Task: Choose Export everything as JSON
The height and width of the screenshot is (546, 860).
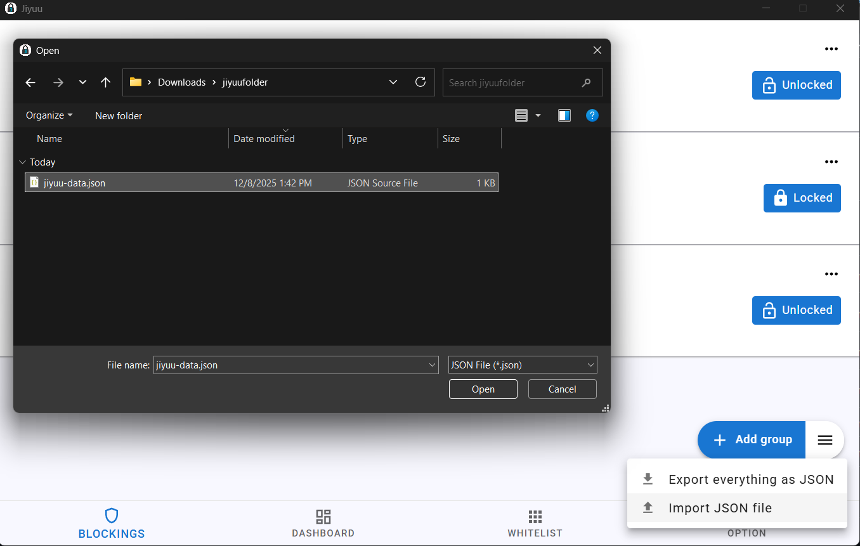Action: point(737,479)
